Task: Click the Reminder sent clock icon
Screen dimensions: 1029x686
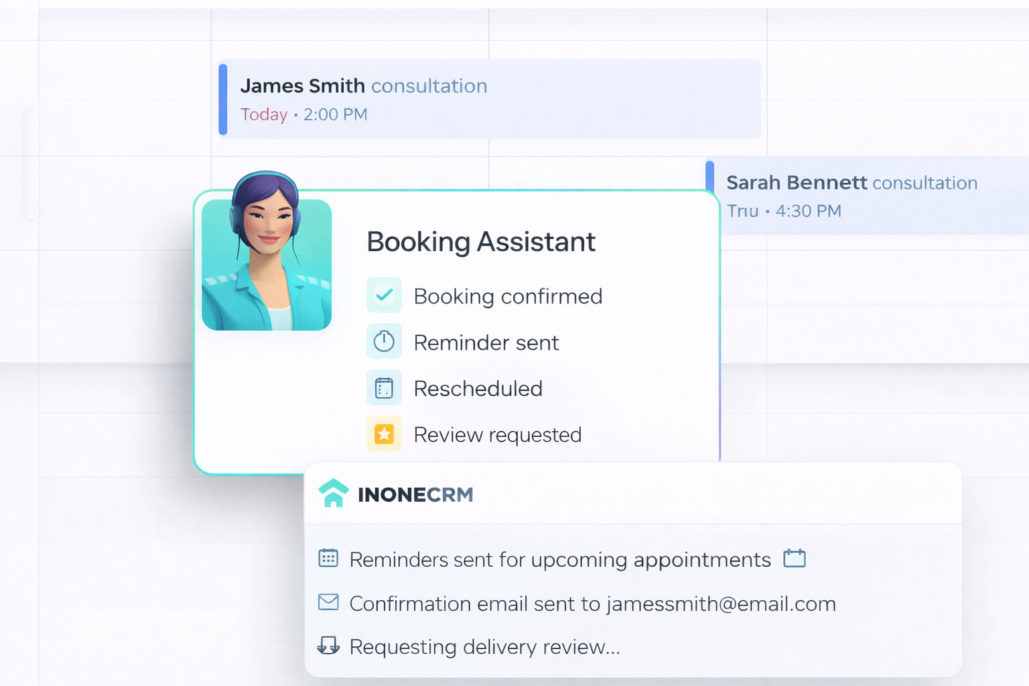Action: coord(384,341)
